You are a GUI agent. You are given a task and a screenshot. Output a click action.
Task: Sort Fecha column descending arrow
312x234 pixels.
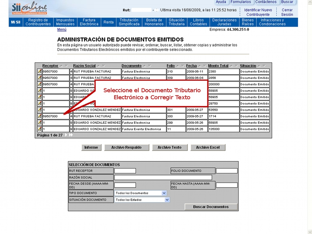point(205,66)
